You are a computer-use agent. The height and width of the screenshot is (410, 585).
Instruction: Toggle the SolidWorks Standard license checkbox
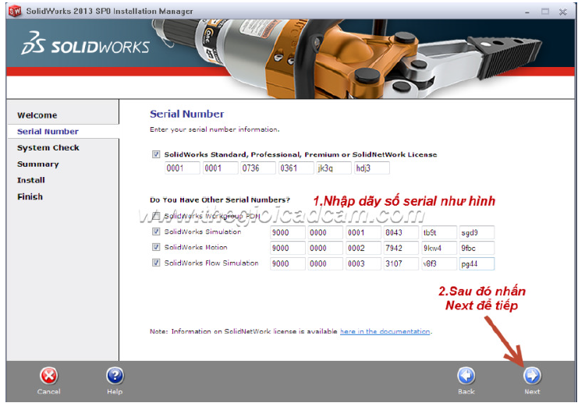coord(156,154)
